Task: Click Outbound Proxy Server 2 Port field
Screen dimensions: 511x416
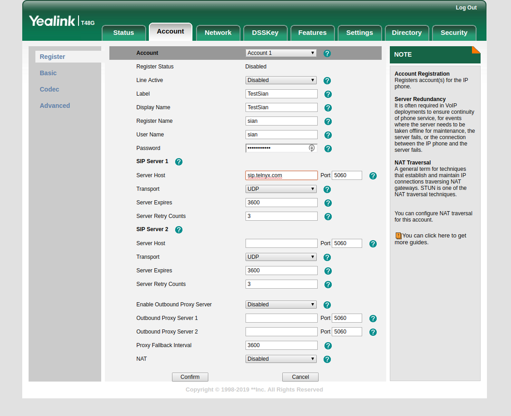Action: pyautogui.click(x=347, y=332)
